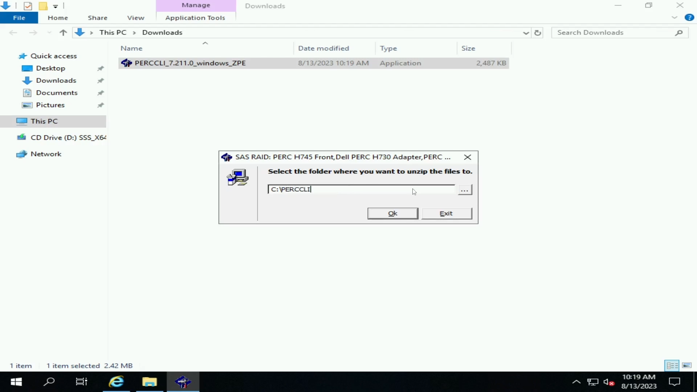Image resolution: width=697 pixels, height=392 pixels.
Task: Select the View tab in ribbon
Action: [135, 18]
